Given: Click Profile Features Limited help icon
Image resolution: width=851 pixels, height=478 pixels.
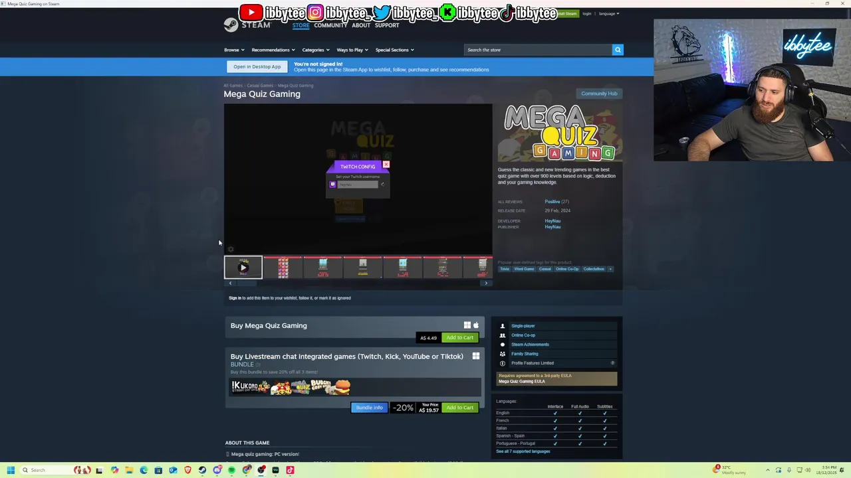Looking at the screenshot, I should (x=612, y=363).
